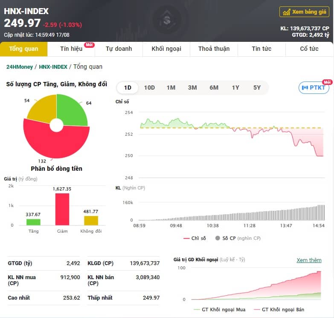The image size is (334, 318).
Task: Click the yellow Không đổi bar 481.77
Action: [91, 221]
